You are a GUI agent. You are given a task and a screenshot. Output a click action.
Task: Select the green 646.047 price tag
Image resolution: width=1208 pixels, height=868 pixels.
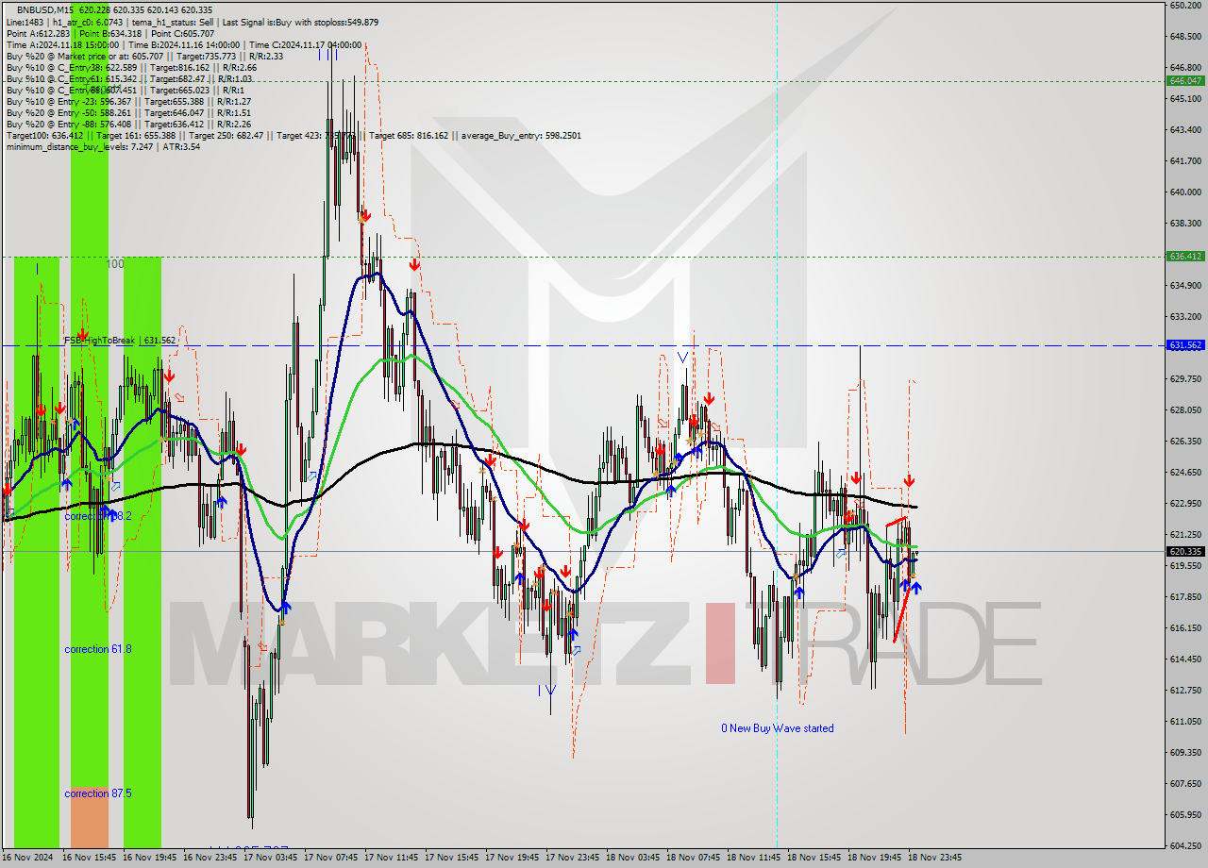coord(1185,81)
